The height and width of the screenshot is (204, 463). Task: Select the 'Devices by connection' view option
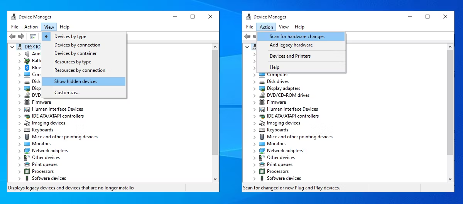(x=77, y=45)
